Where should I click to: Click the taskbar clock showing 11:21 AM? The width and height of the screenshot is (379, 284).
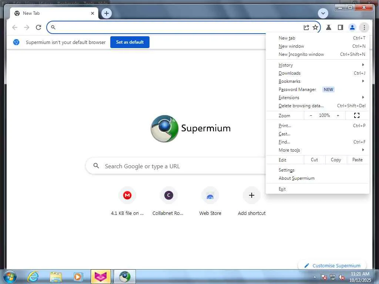(360, 277)
